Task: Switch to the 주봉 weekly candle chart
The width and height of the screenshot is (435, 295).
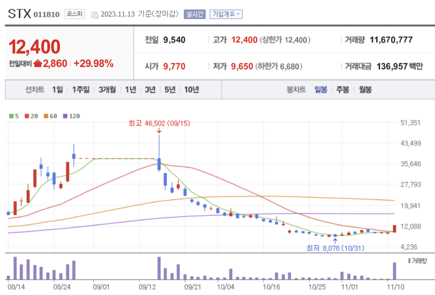Action: (x=343, y=90)
